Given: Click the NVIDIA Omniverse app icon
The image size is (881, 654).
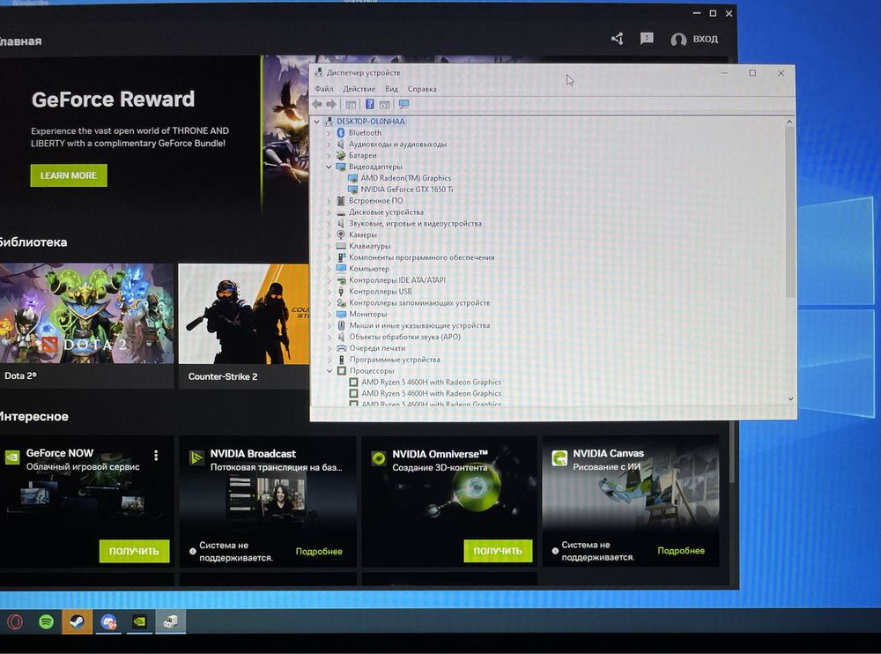Looking at the screenshot, I should 379,458.
